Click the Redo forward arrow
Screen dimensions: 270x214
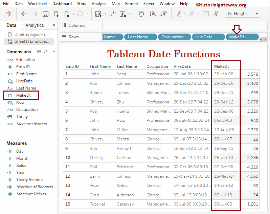(35, 14)
